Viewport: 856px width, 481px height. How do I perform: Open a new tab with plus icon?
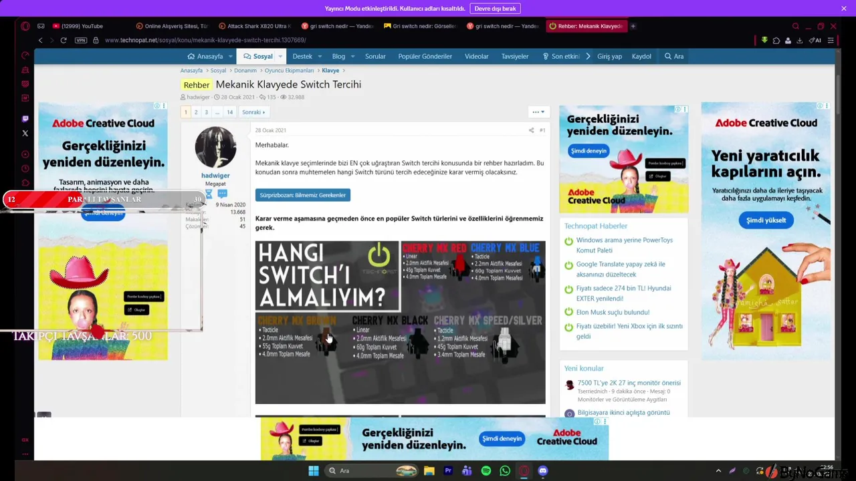(x=633, y=26)
